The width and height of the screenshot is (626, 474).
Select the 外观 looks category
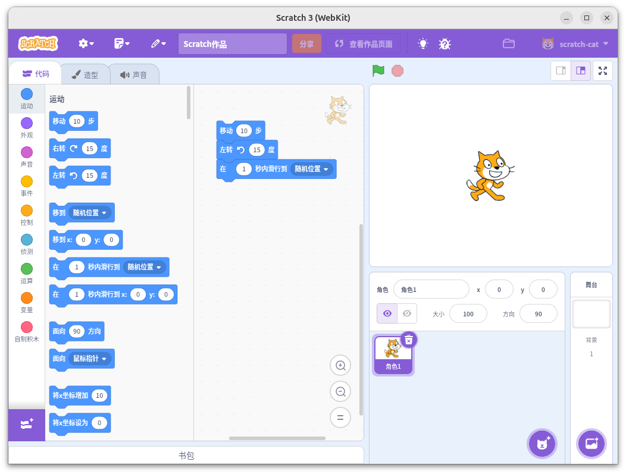pyautogui.click(x=27, y=128)
